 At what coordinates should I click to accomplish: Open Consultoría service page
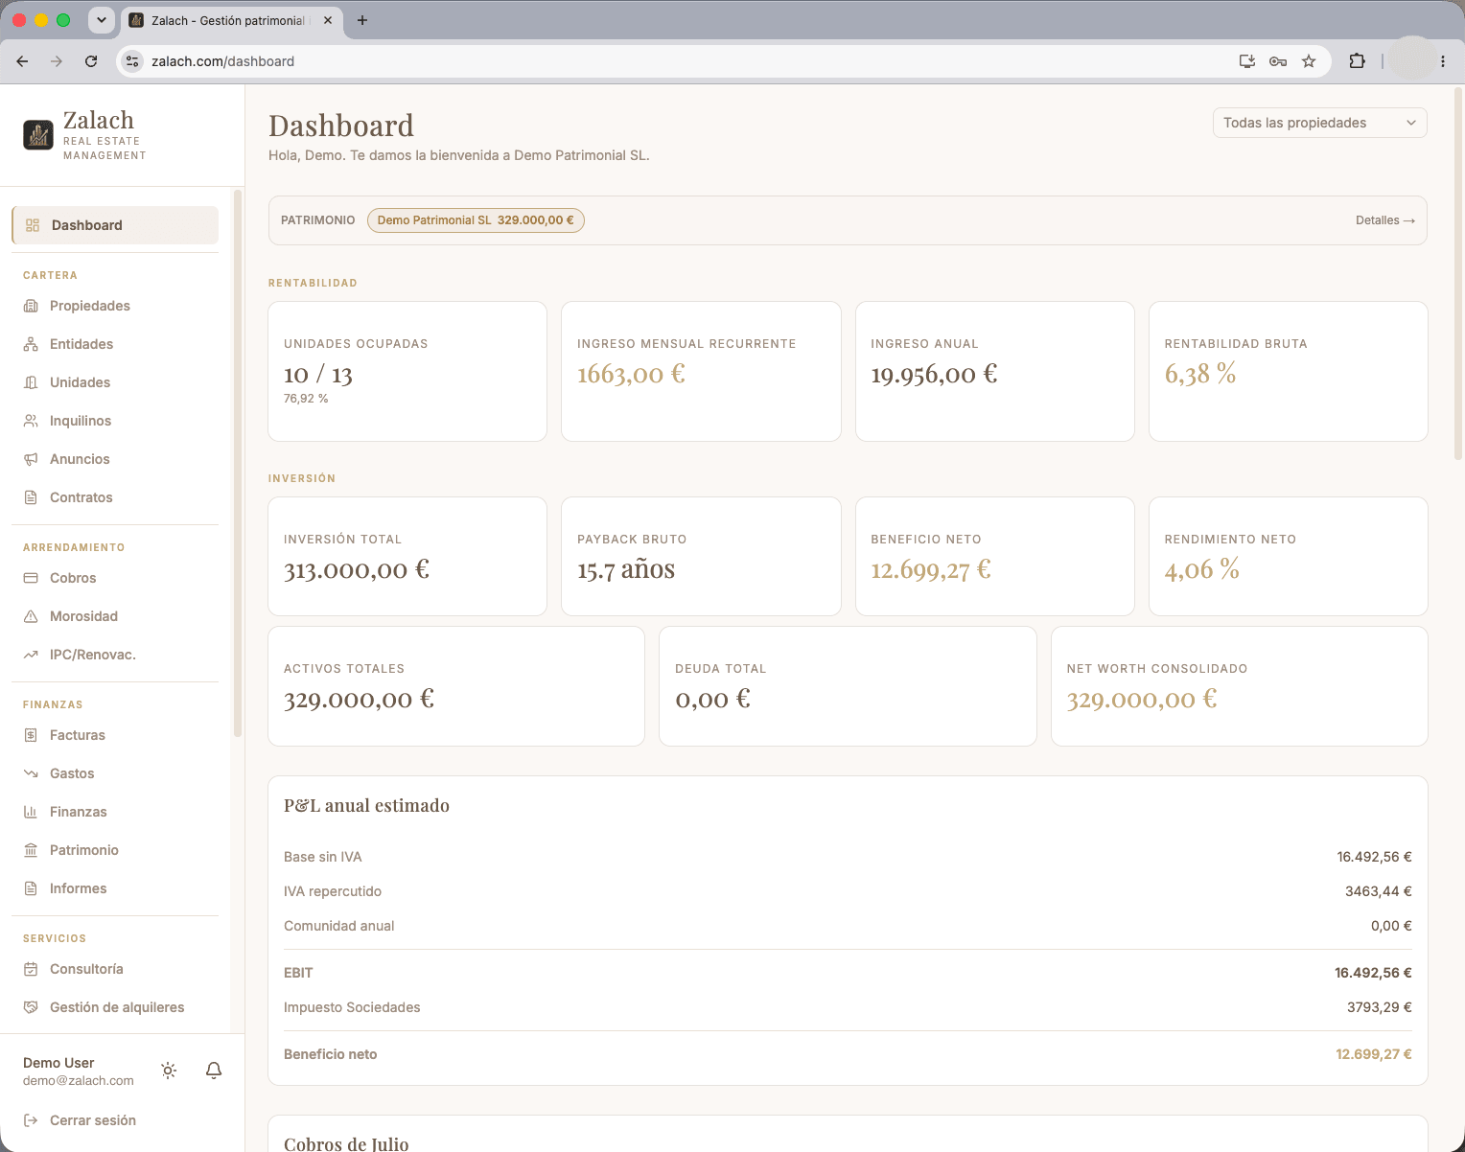click(115, 969)
